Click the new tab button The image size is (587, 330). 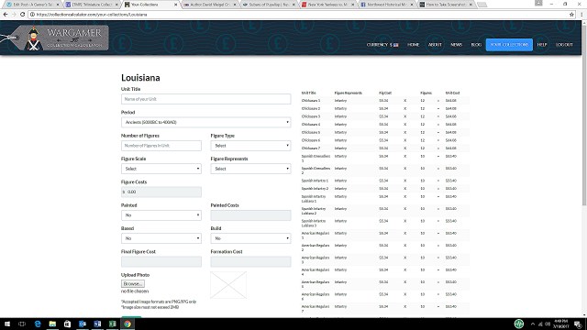pos(482,5)
